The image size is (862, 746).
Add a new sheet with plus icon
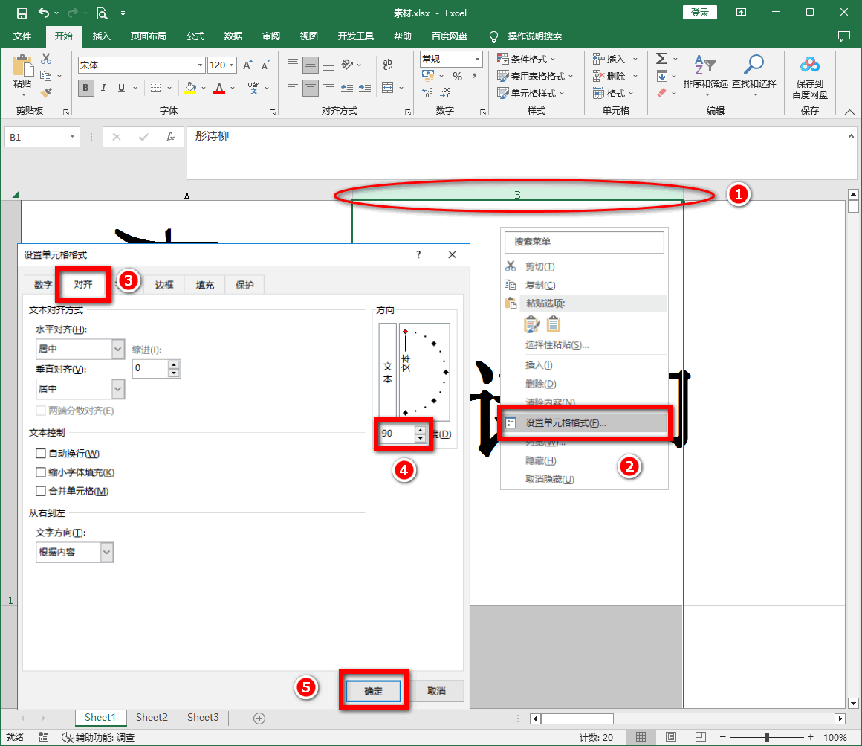[259, 718]
